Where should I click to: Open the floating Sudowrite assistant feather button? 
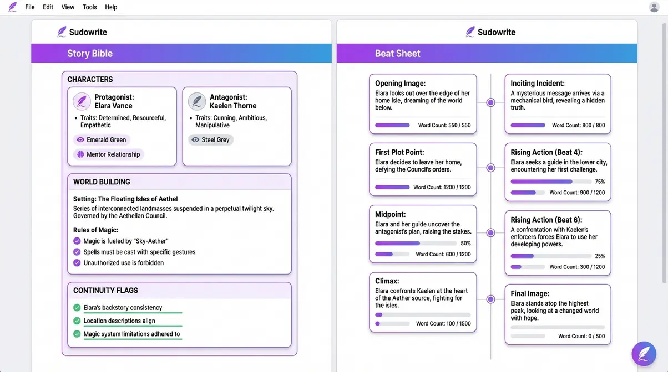coord(644,353)
